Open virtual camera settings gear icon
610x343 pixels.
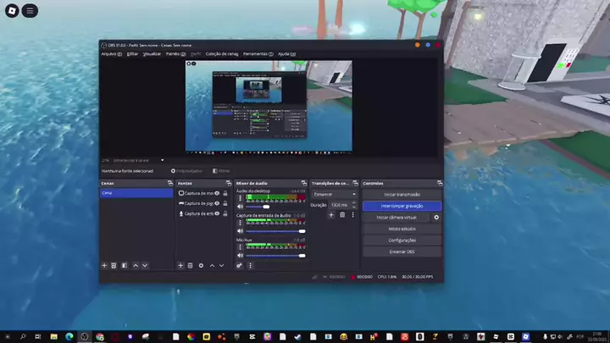click(437, 217)
